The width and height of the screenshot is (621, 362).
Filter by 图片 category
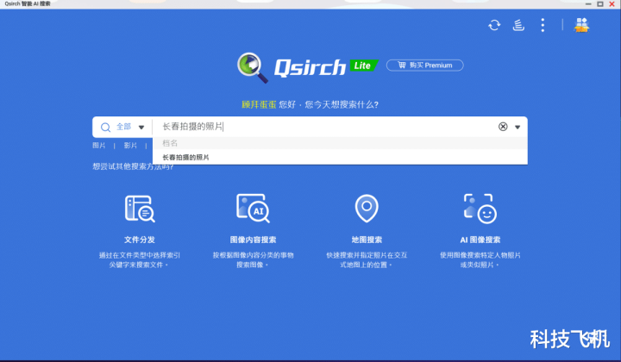pos(98,146)
